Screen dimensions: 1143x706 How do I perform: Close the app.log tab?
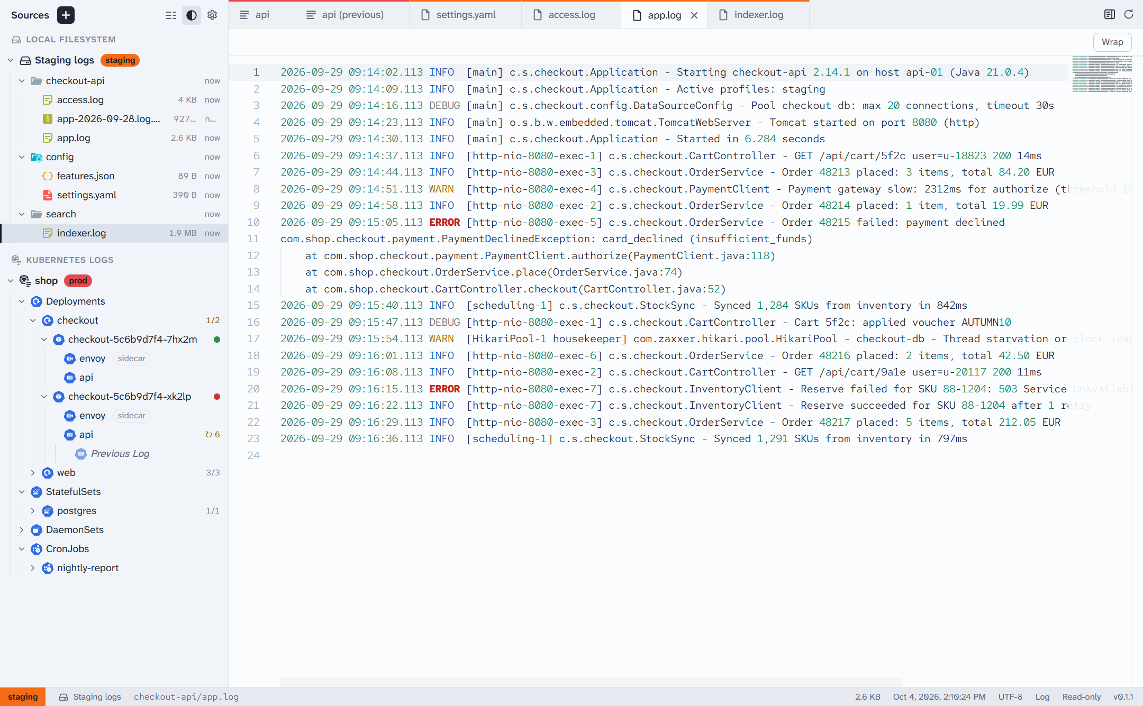[694, 15]
